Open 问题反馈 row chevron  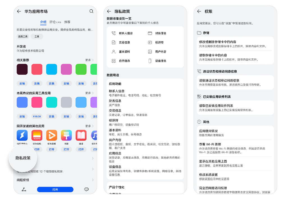point(93,180)
